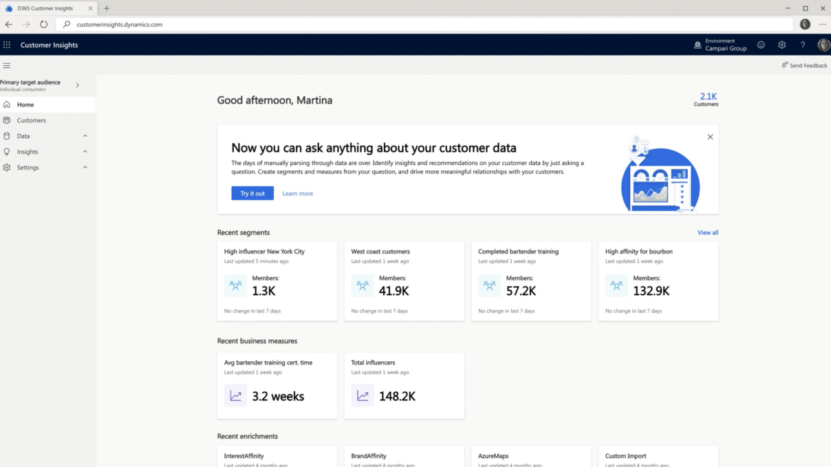Viewport: 831px width, 467px height.
Task: Click chart icon on Total influencers measure
Action: tap(363, 396)
